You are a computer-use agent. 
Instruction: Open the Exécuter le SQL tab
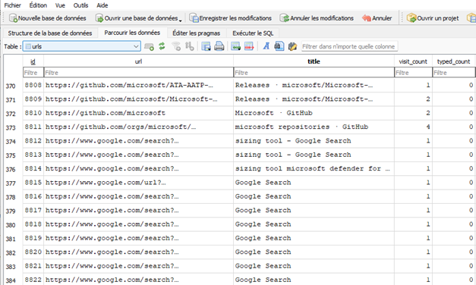[x=253, y=33]
